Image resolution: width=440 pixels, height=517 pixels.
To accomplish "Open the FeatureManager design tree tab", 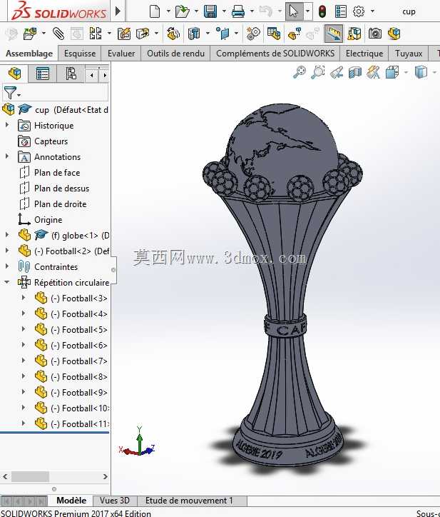I will tap(14, 74).
